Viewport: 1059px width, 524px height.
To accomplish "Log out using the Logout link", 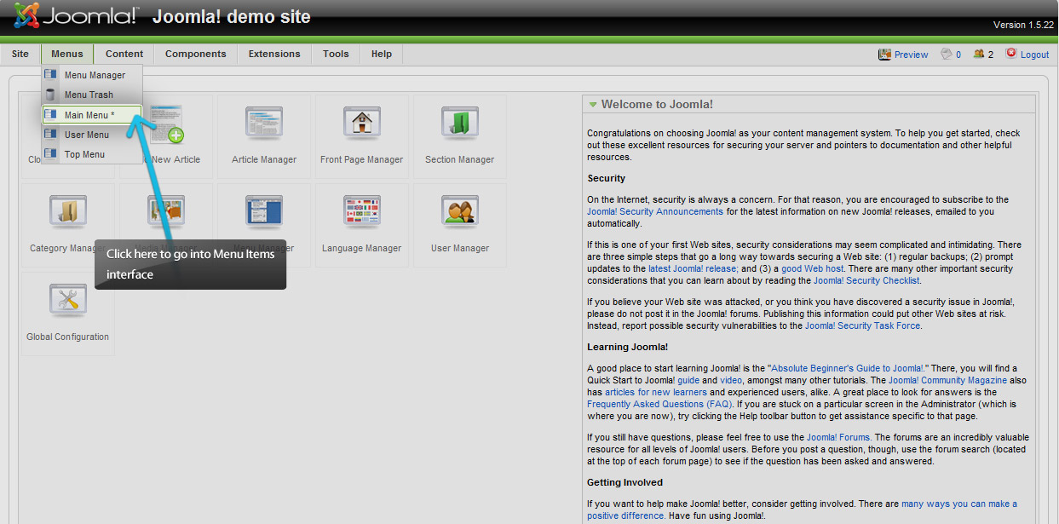I will click(x=1027, y=55).
